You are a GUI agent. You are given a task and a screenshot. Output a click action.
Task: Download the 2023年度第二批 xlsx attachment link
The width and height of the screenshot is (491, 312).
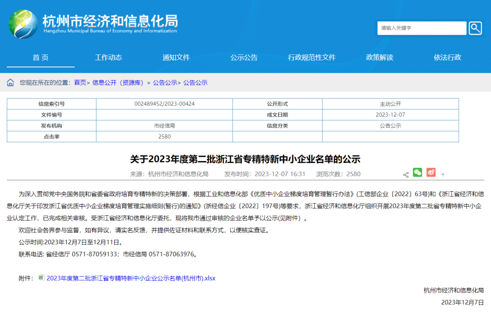(x=131, y=278)
